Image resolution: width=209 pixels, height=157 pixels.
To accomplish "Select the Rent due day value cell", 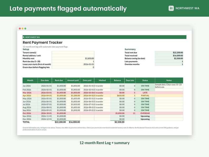I will 73,61.
